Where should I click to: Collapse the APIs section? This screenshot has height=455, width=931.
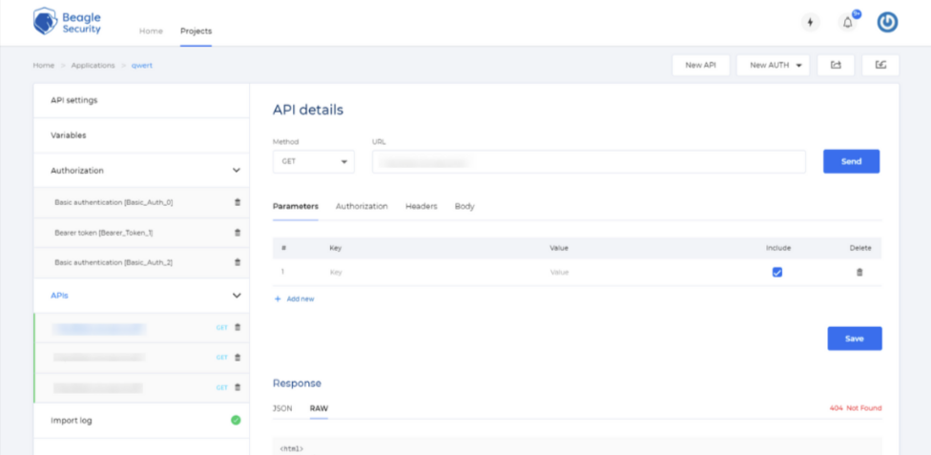237,296
